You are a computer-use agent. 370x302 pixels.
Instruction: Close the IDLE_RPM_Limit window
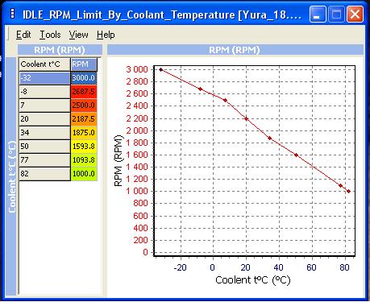(x=355, y=14)
